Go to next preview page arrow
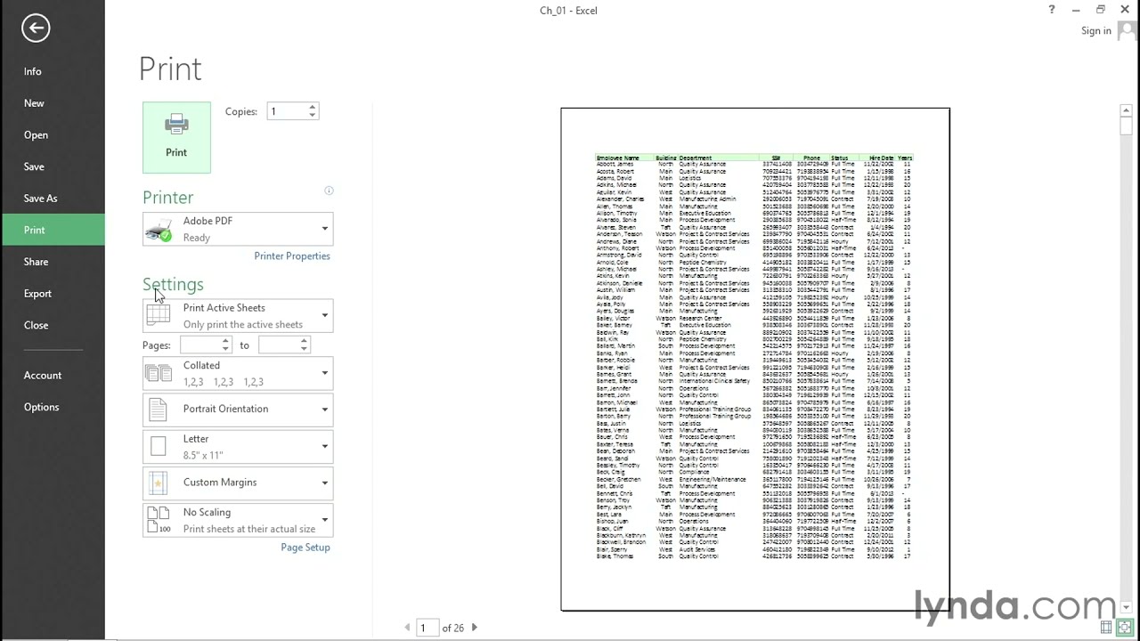The height and width of the screenshot is (641, 1140). (474, 628)
